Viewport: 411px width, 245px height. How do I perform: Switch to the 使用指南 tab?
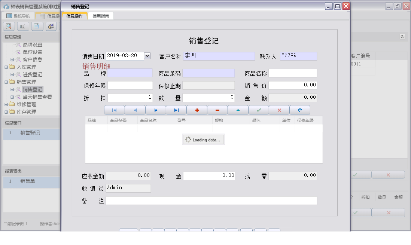(x=100, y=16)
